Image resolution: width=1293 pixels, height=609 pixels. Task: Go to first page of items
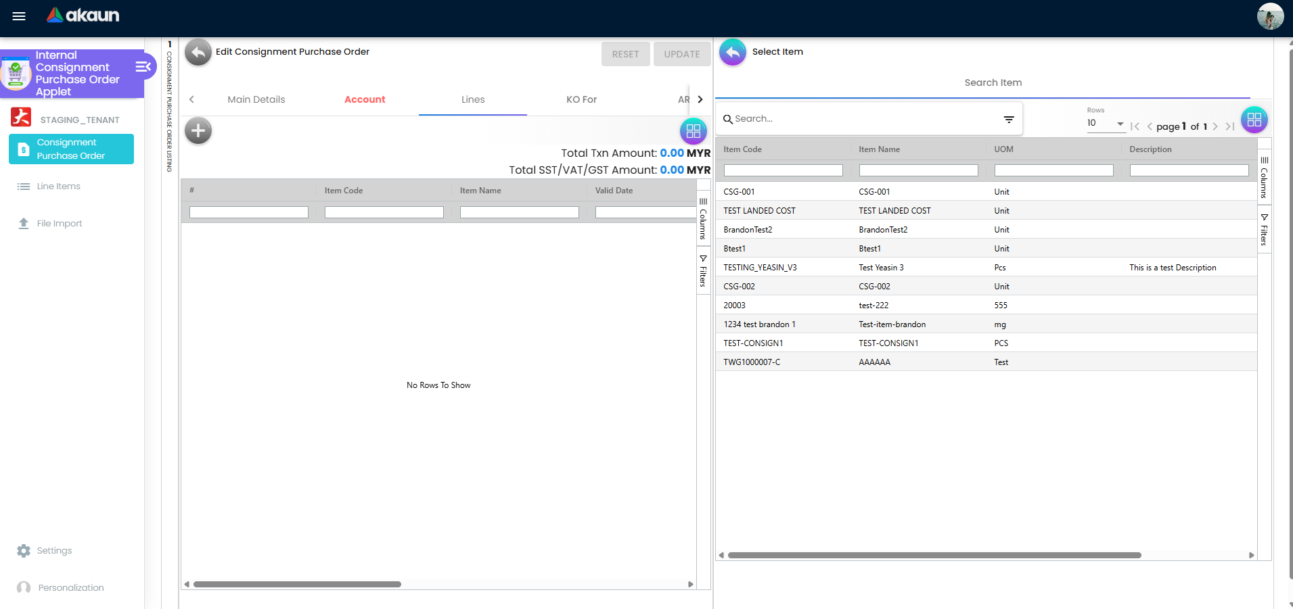1135,126
